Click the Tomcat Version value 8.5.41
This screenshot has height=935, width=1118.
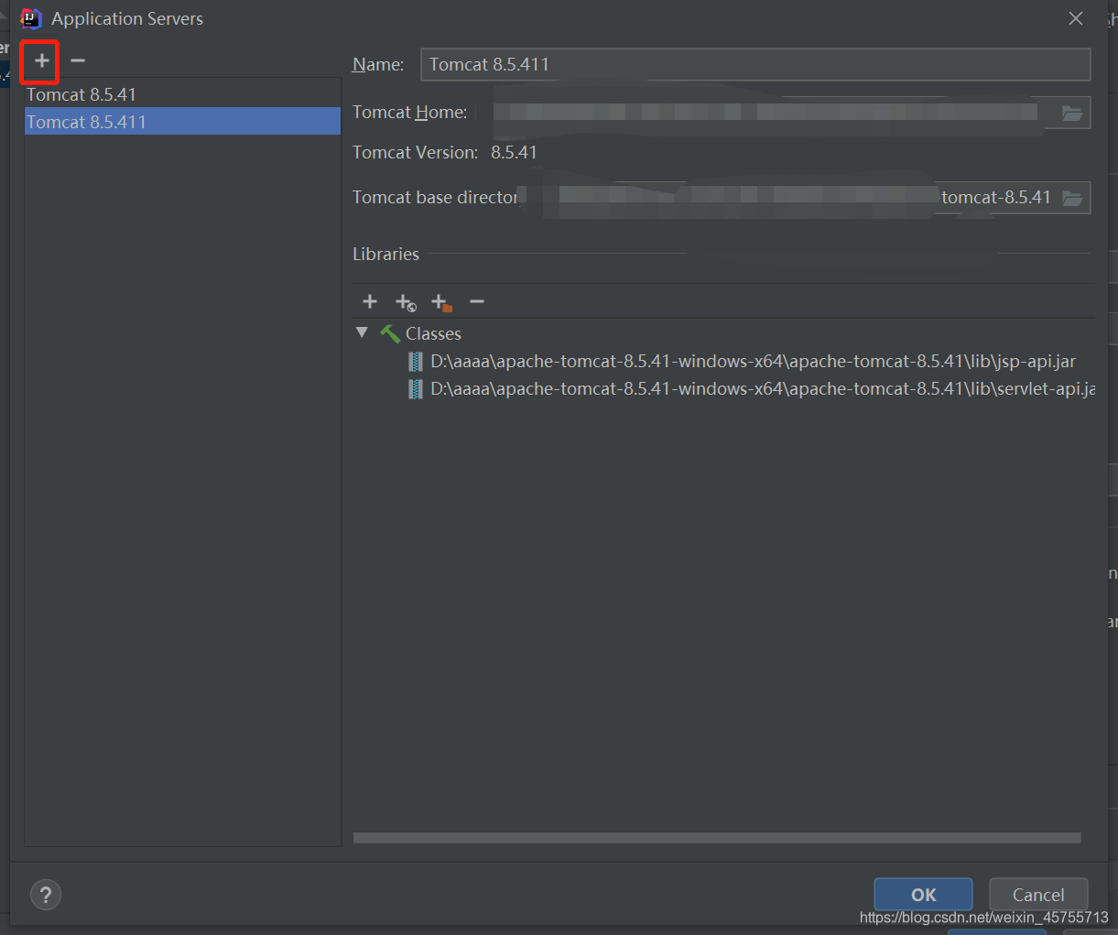click(x=514, y=152)
